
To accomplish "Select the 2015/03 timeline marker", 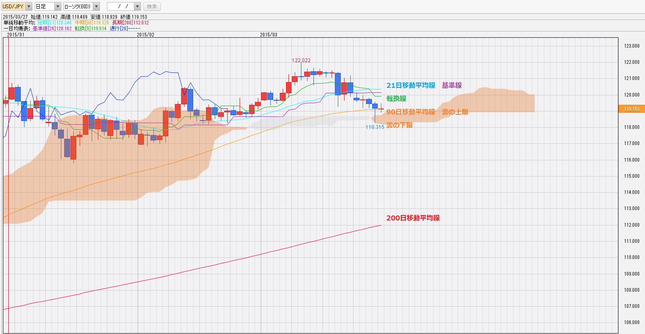I will point(269,35).
